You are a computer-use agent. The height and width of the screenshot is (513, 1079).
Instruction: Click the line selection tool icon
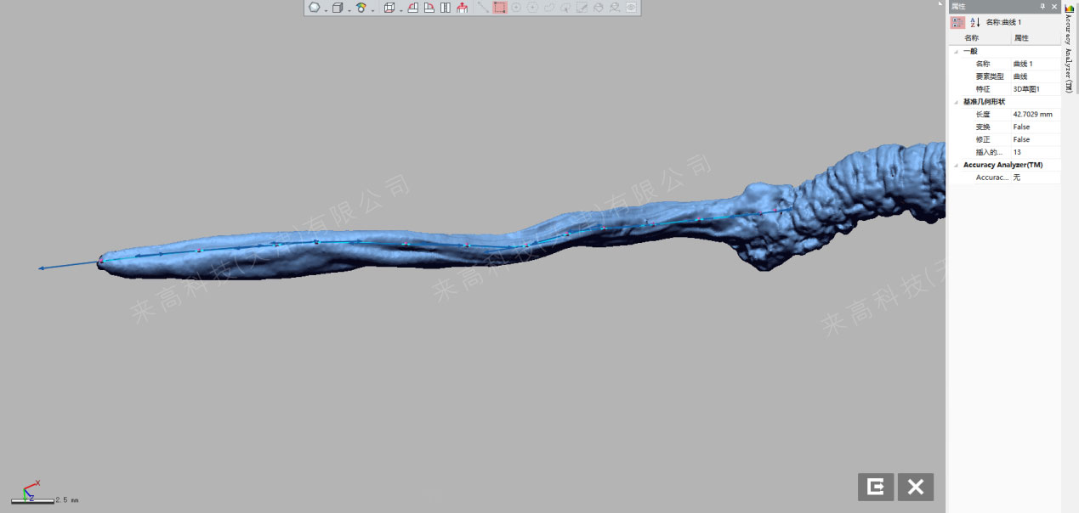(483, 8)
